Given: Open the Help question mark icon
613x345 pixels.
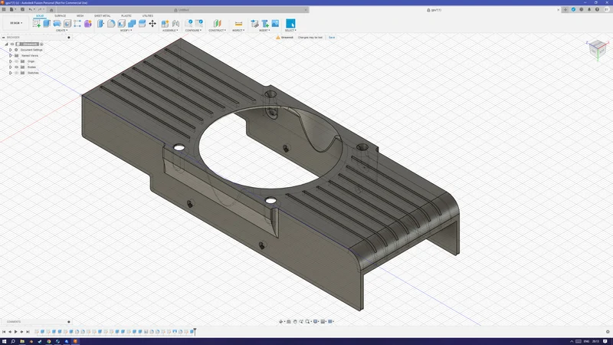Looking at the screenshot, I should [x=597, y=10].
